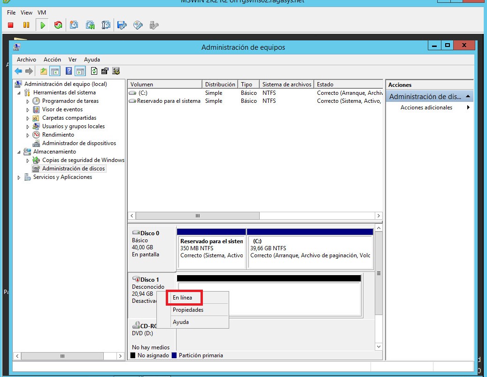The width and height of the screenshot is (487, 377).
Task: Open the Acción menu
Action: 52,60
